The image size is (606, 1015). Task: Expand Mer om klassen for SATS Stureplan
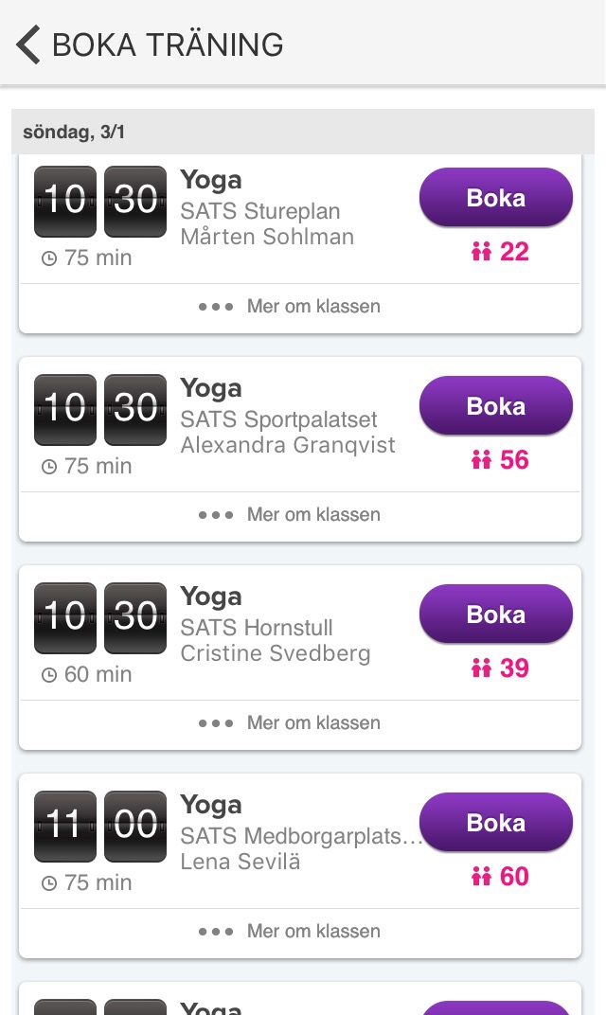(x=290, y=307)
